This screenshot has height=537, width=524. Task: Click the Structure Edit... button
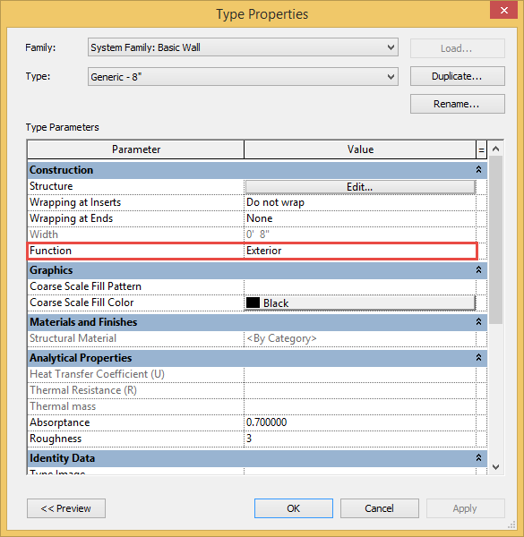coord(360,187)
